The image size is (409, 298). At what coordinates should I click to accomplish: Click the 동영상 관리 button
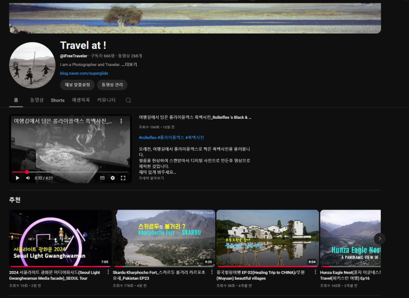coord(112,85)
